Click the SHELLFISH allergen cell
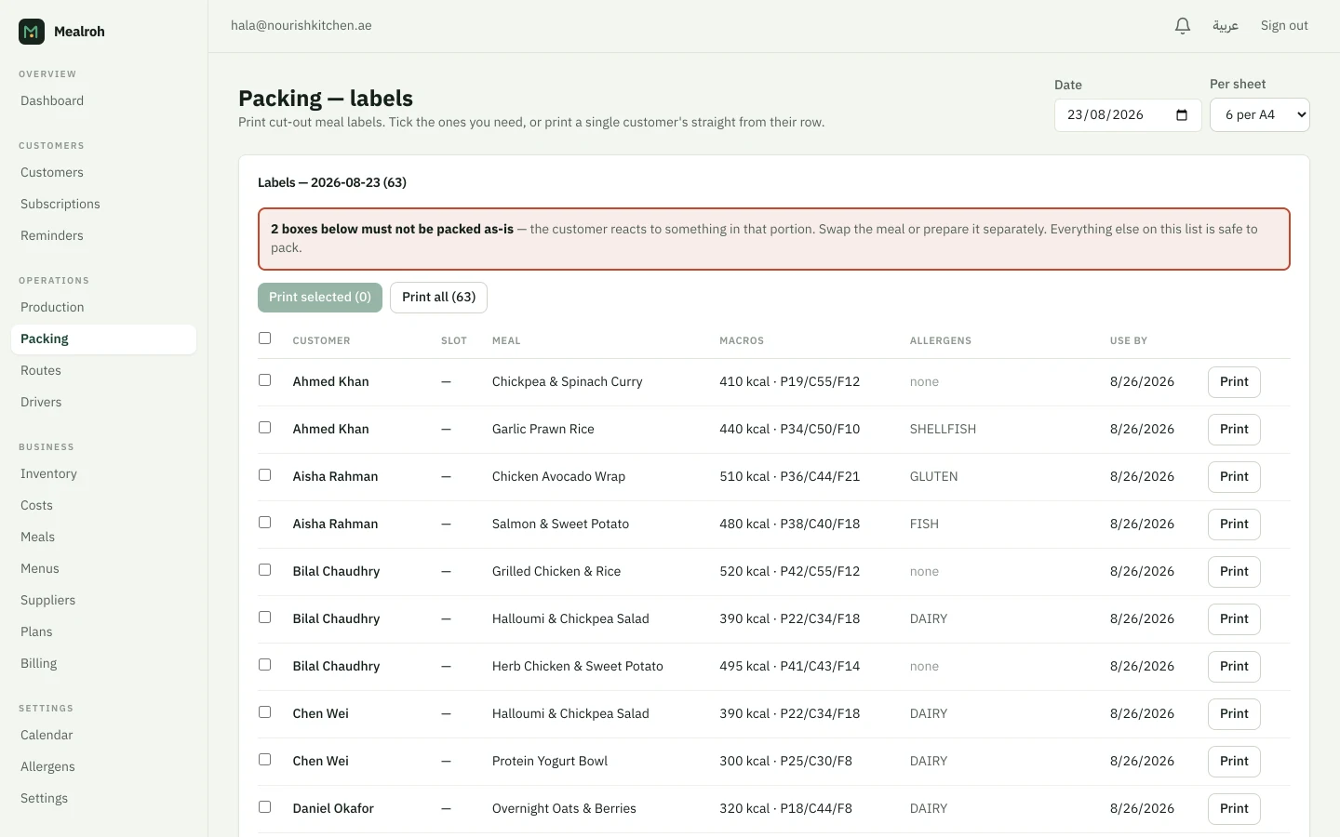The image size is (1340, 837). tap(943, 429)
